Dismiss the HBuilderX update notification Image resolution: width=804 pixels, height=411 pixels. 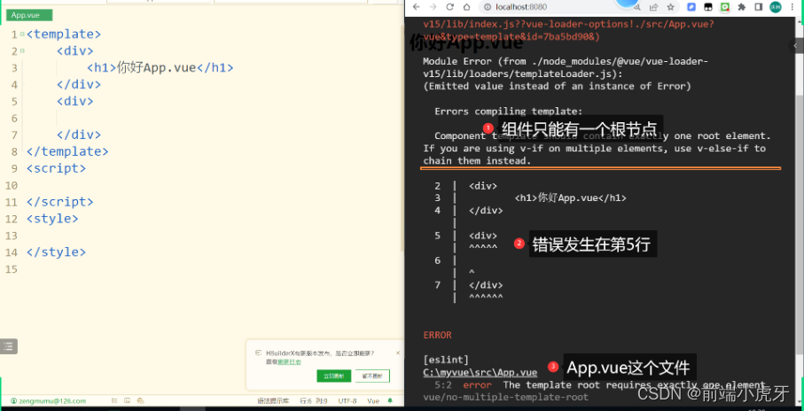(x=398, y=353)
